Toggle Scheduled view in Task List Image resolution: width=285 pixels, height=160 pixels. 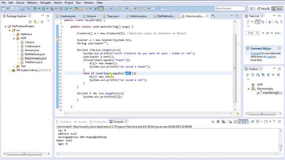(263, 22)
